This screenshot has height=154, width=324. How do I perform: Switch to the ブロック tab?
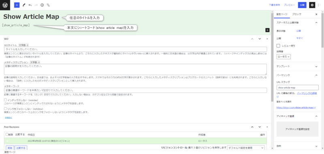(x=297, y=14)
